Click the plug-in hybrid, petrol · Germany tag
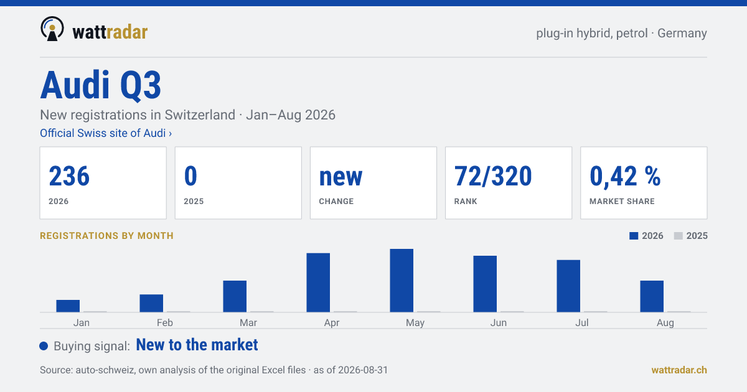Screen dimensions: 747x392 [x=621, y=33]
